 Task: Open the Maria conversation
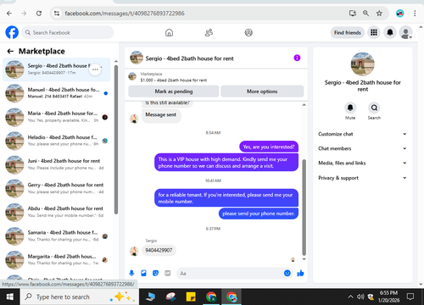tap(57, 117)
